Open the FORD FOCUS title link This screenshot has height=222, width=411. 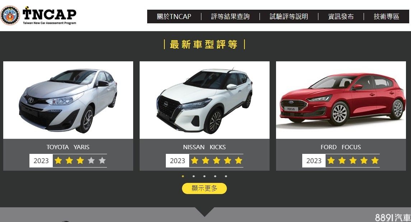(341, 147)
